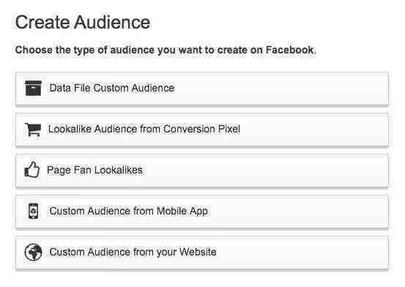Viewport: 405px width, 287px height.
Task: Click the words 'Data File' in first option
Action: point(70,88)
